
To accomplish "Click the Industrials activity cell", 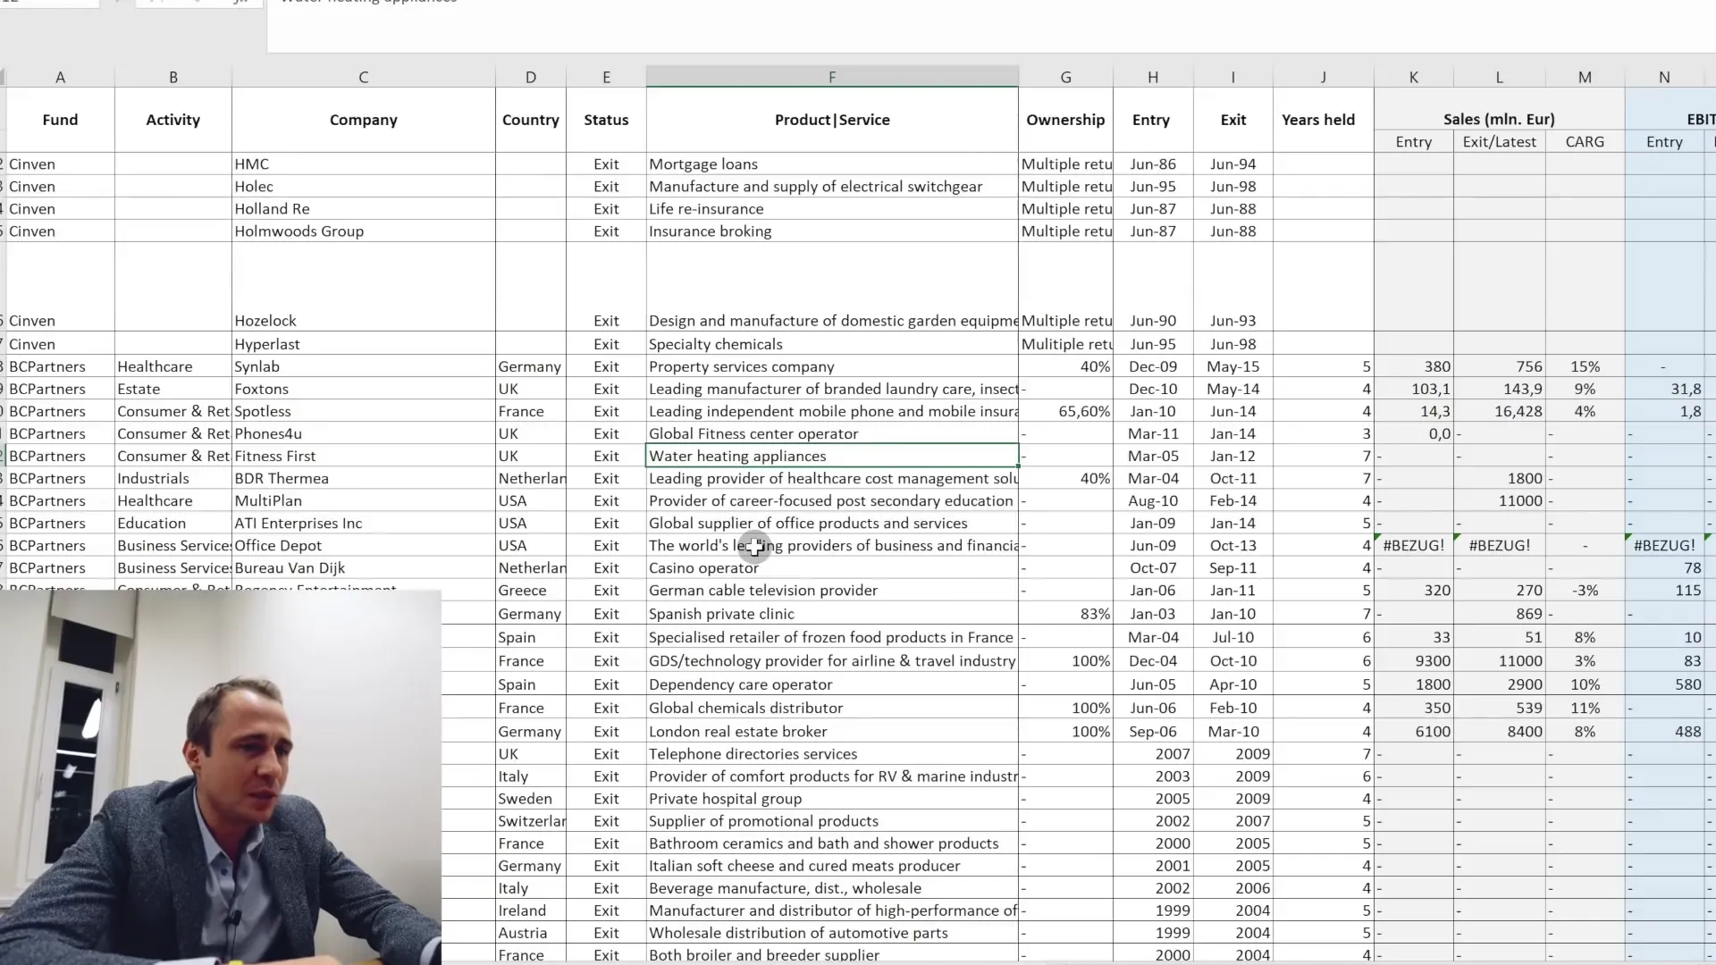I will 172,478.
